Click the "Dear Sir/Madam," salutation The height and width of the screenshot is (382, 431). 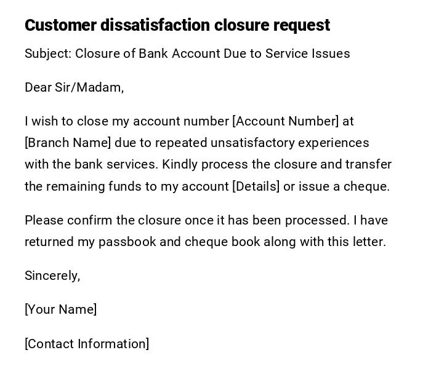tap(74, 87)
